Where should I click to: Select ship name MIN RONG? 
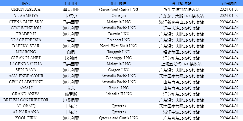pyautogui.click(x=26, y=52)
